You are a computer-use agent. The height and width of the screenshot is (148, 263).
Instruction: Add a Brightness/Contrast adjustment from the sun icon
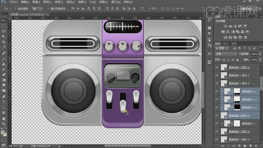pyautogui.click(x=225, y=26)
